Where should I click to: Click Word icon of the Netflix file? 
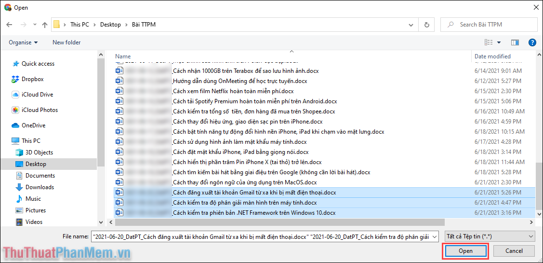pos(119,91)
